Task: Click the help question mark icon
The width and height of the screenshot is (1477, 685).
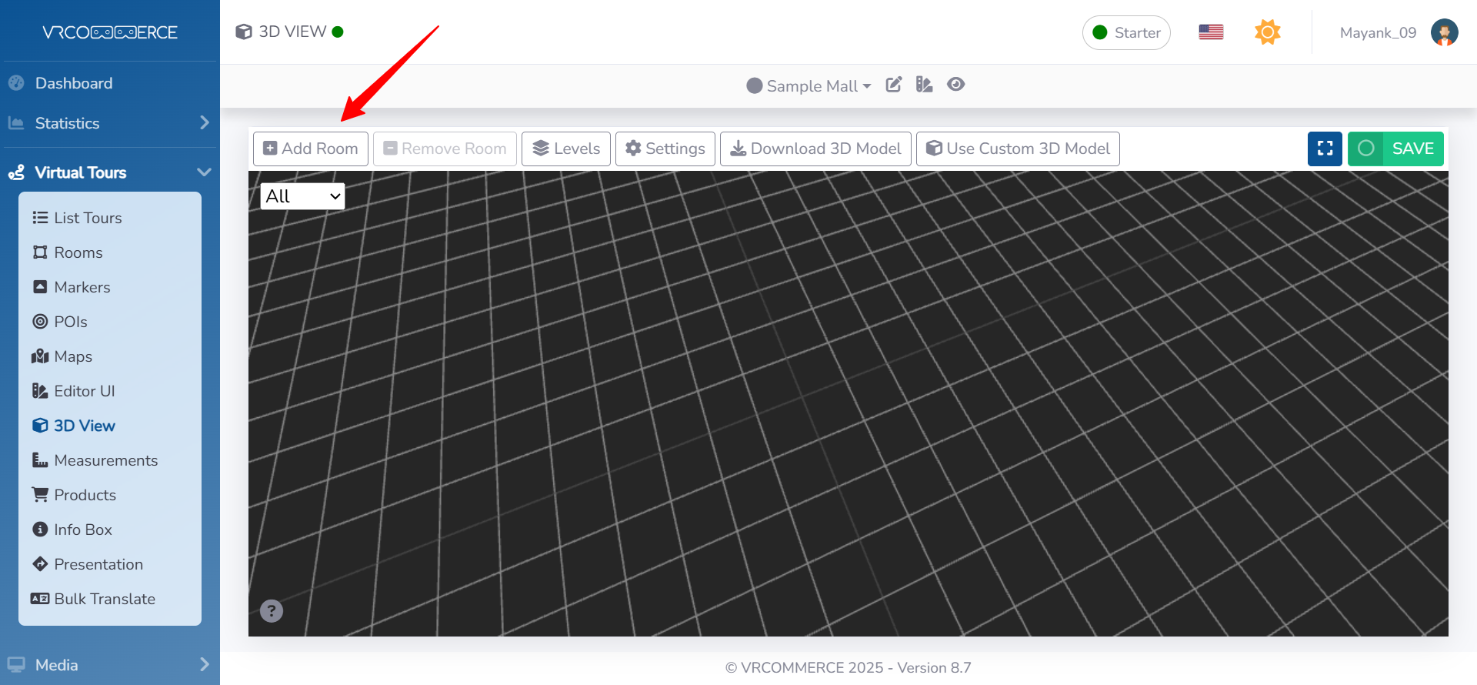Action: [272, 610]
